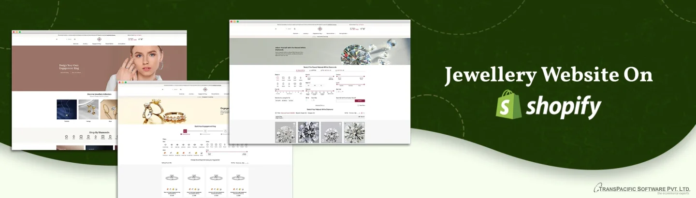This screenshot has width=696, height=198.
Task: Open the first engagement ring product card
Action: tap(172, 180)
